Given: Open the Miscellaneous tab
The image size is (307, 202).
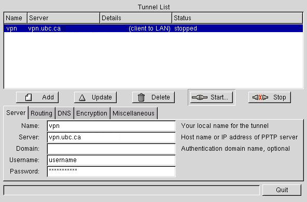Looking at the screenshot, I should click(133, 113).
